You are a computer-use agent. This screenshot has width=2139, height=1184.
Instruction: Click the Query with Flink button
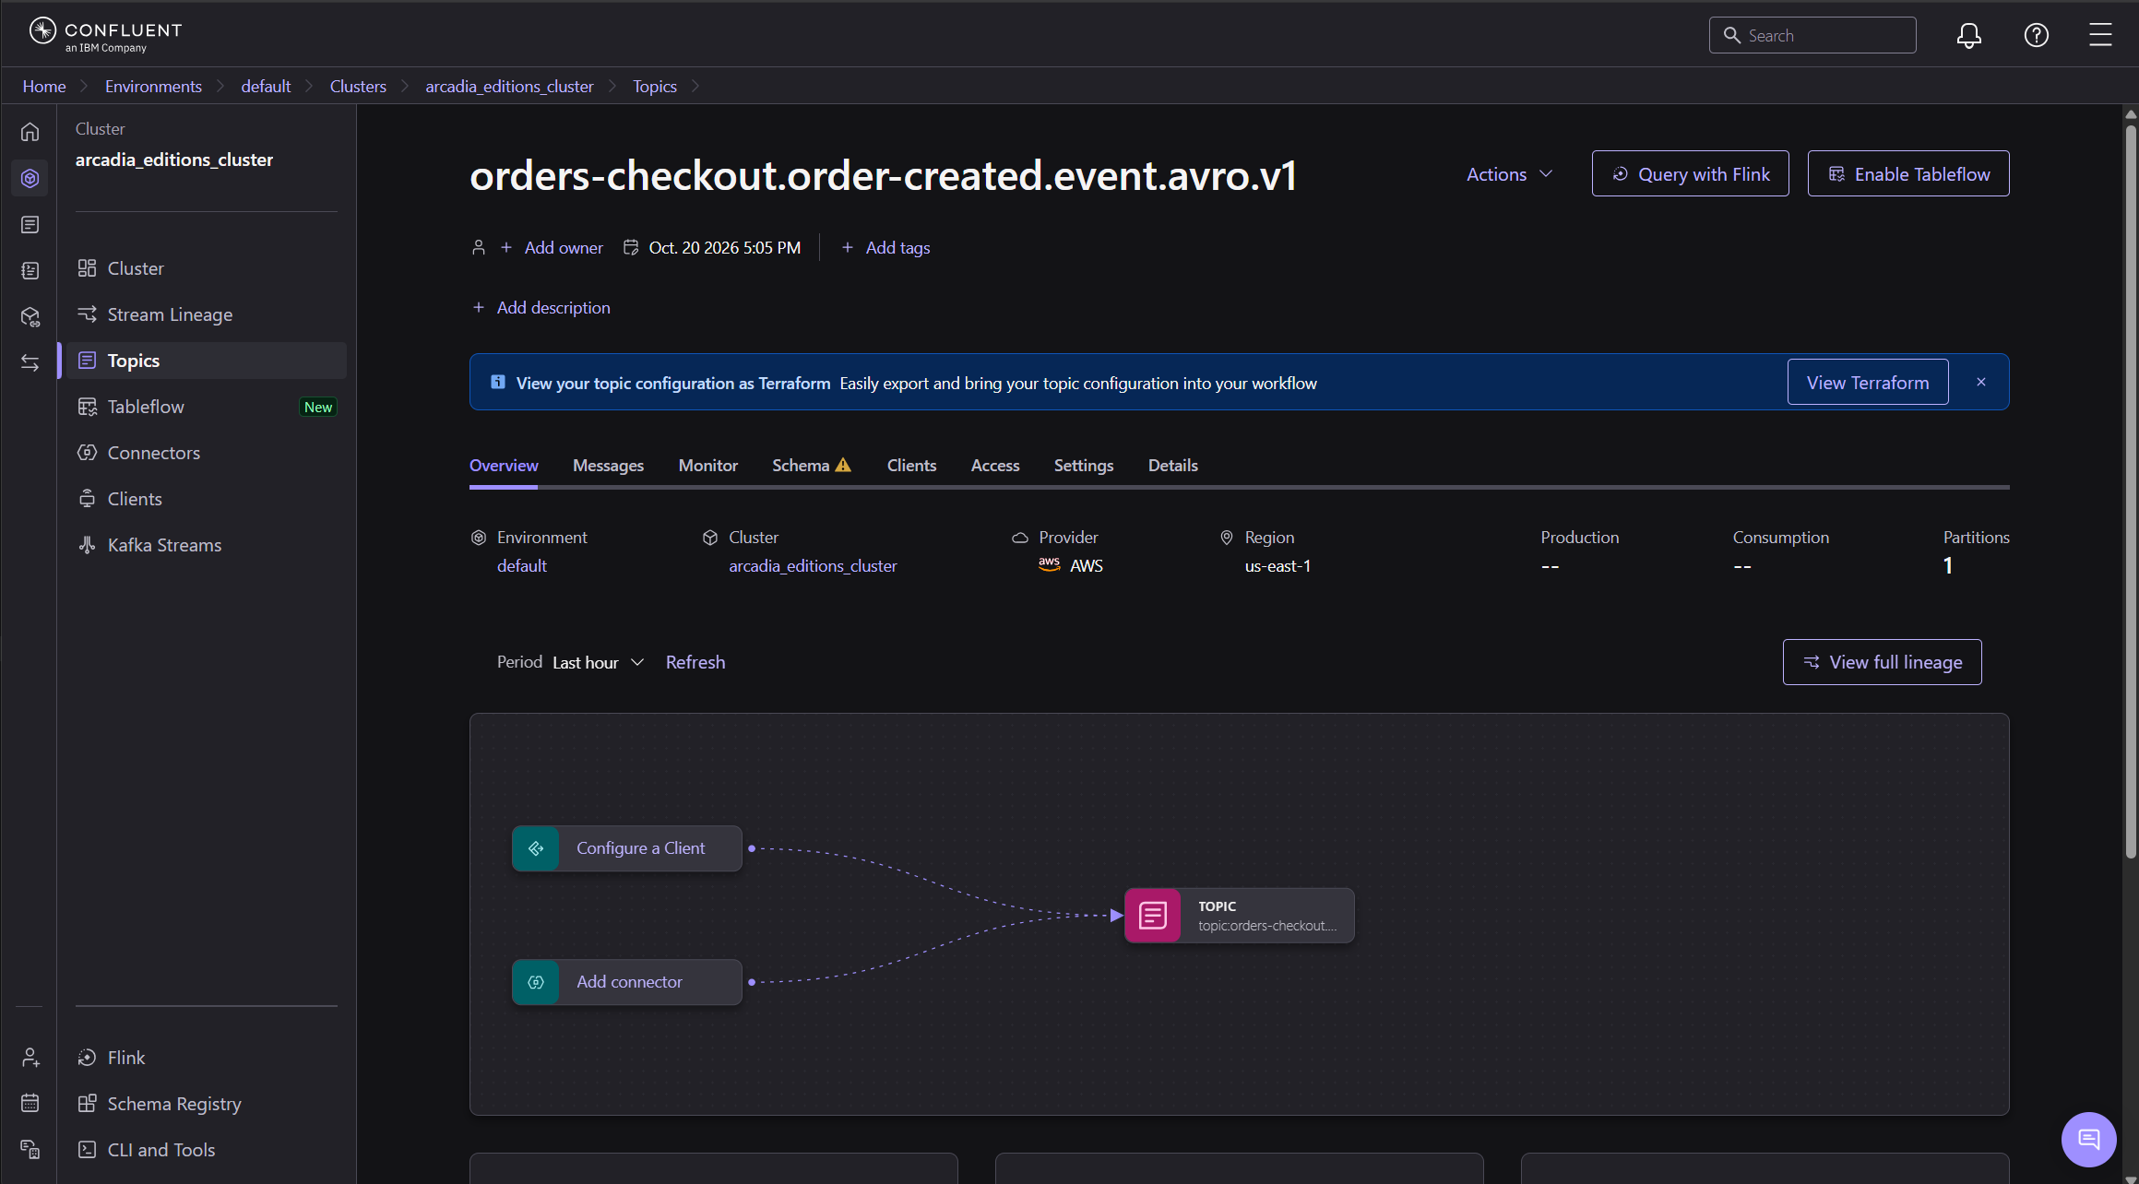pos(1690,173)
